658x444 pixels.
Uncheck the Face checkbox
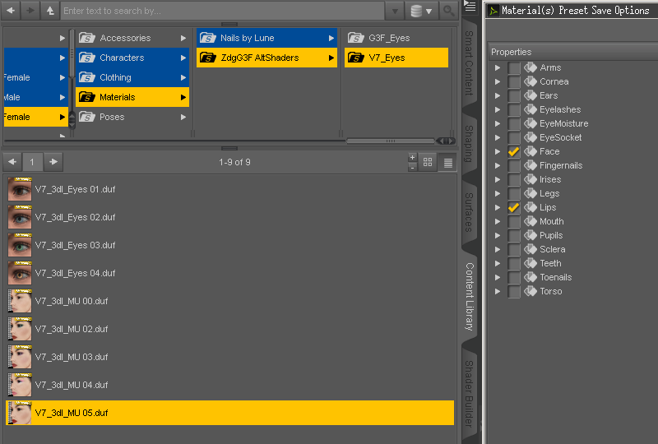[x=513, y=151]
